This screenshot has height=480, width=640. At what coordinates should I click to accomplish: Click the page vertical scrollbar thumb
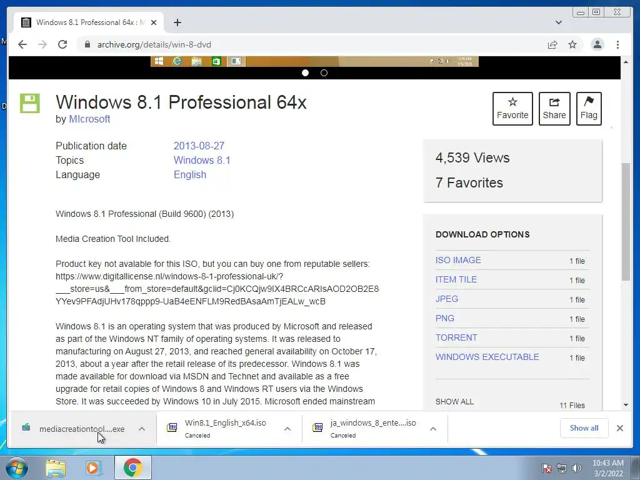coord(626,222)
